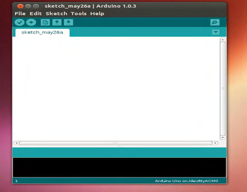Screen dimensions: 247x192
Task: Click the vertical scrollbar up arrow
Action: tap(222, 40)
